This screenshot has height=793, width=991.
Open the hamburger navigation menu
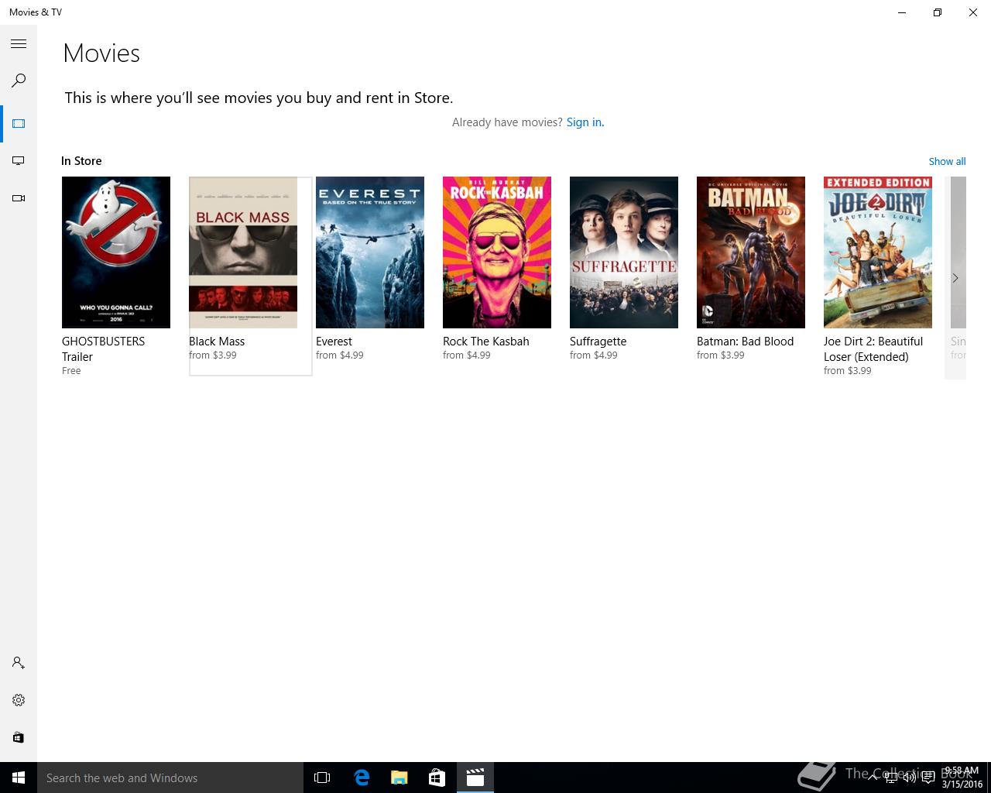coord(19,44)
